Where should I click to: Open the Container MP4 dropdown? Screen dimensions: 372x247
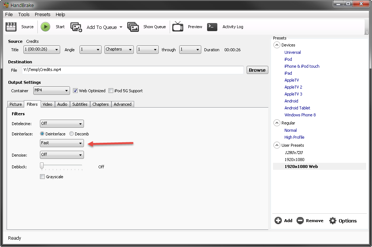point(51,90)
